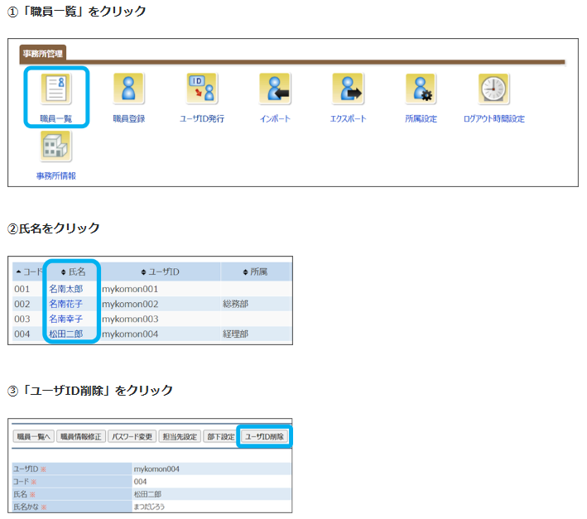The height and width of the screenshot is (519, 587).
Task: Sort table by 所属 column header
Action: 255,272
